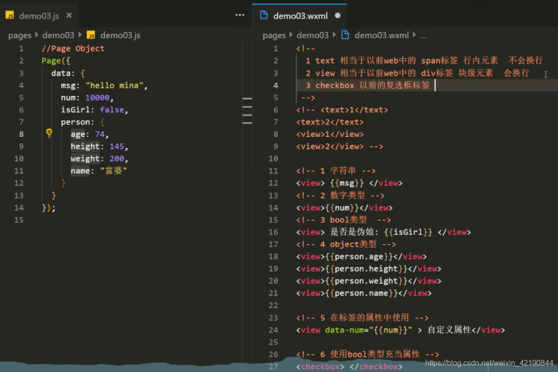Click 'pages' in the left editor breadcrumb

(x=20, y=35)
